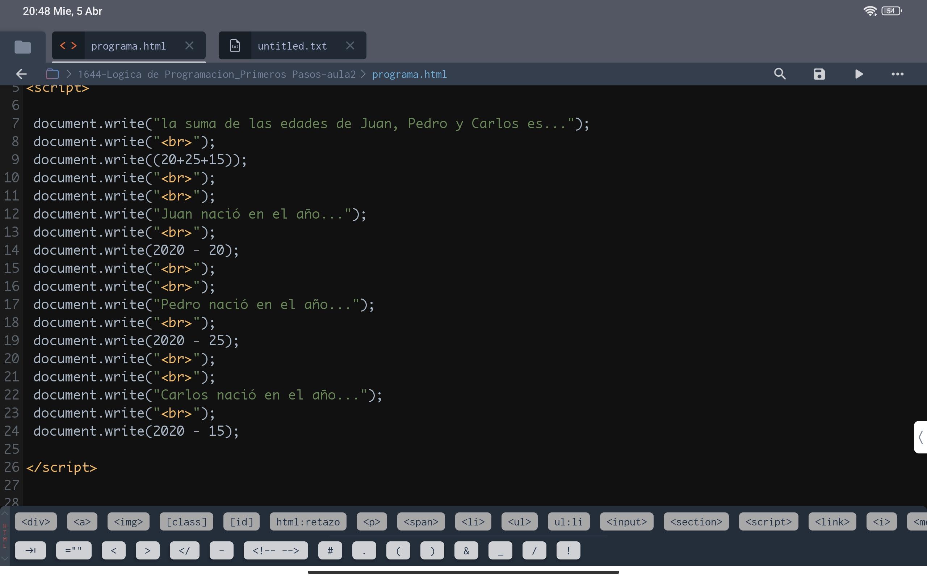Run the program with the play icon
The width and height of the screenshot is (927, 579).
coord(859,74)
